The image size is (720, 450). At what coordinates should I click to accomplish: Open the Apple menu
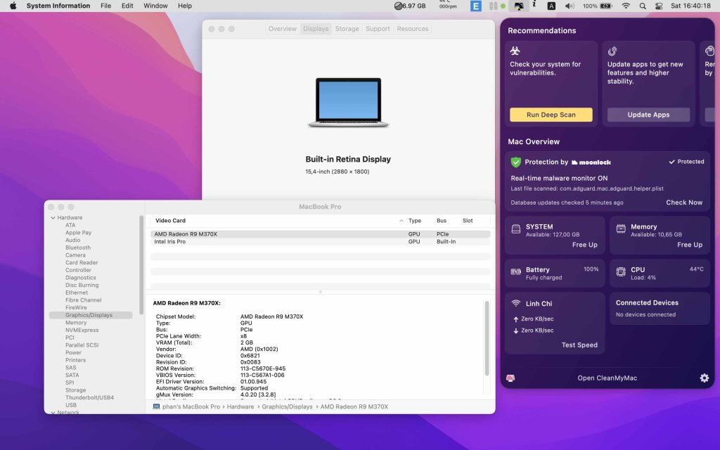point(13,6)
